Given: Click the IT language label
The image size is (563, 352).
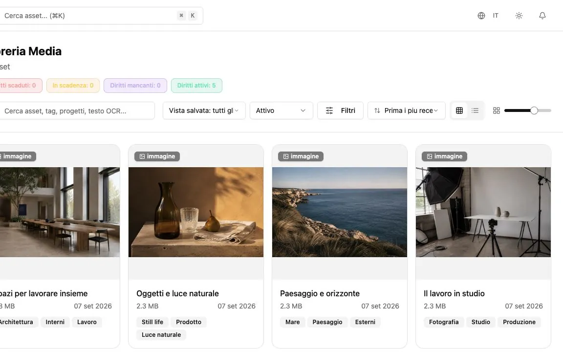Looking at the screenshot, I should coord(496,16).
